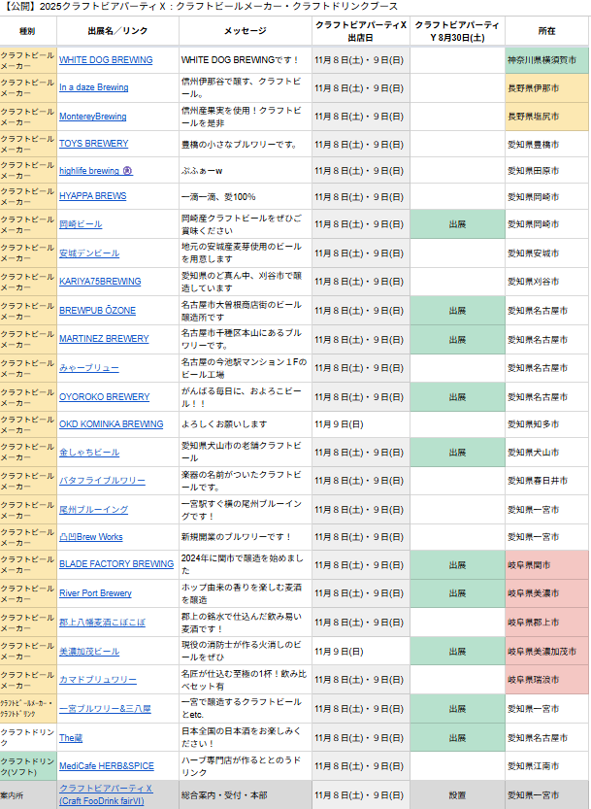Click the ぷふぁーw message cell

coord(245,170)
